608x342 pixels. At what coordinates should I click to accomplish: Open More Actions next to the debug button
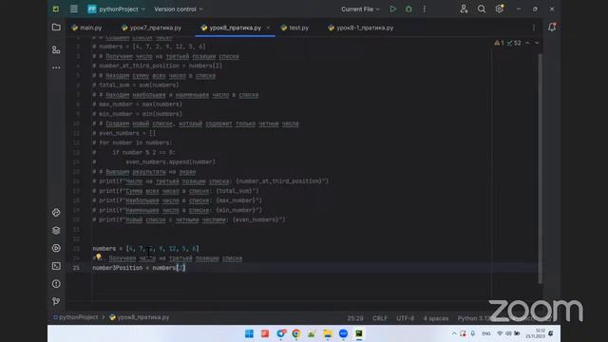click(x=425, y=9)
